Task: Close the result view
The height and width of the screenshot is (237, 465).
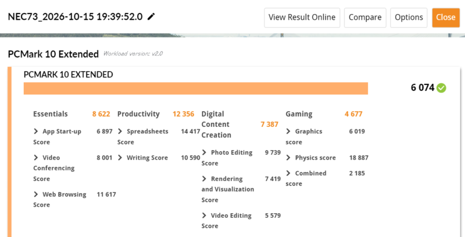Action: tap(446, 17)
